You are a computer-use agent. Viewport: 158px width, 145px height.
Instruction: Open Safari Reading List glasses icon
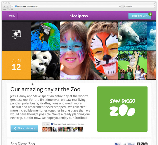pyautogui.click(x=4, y=9)
